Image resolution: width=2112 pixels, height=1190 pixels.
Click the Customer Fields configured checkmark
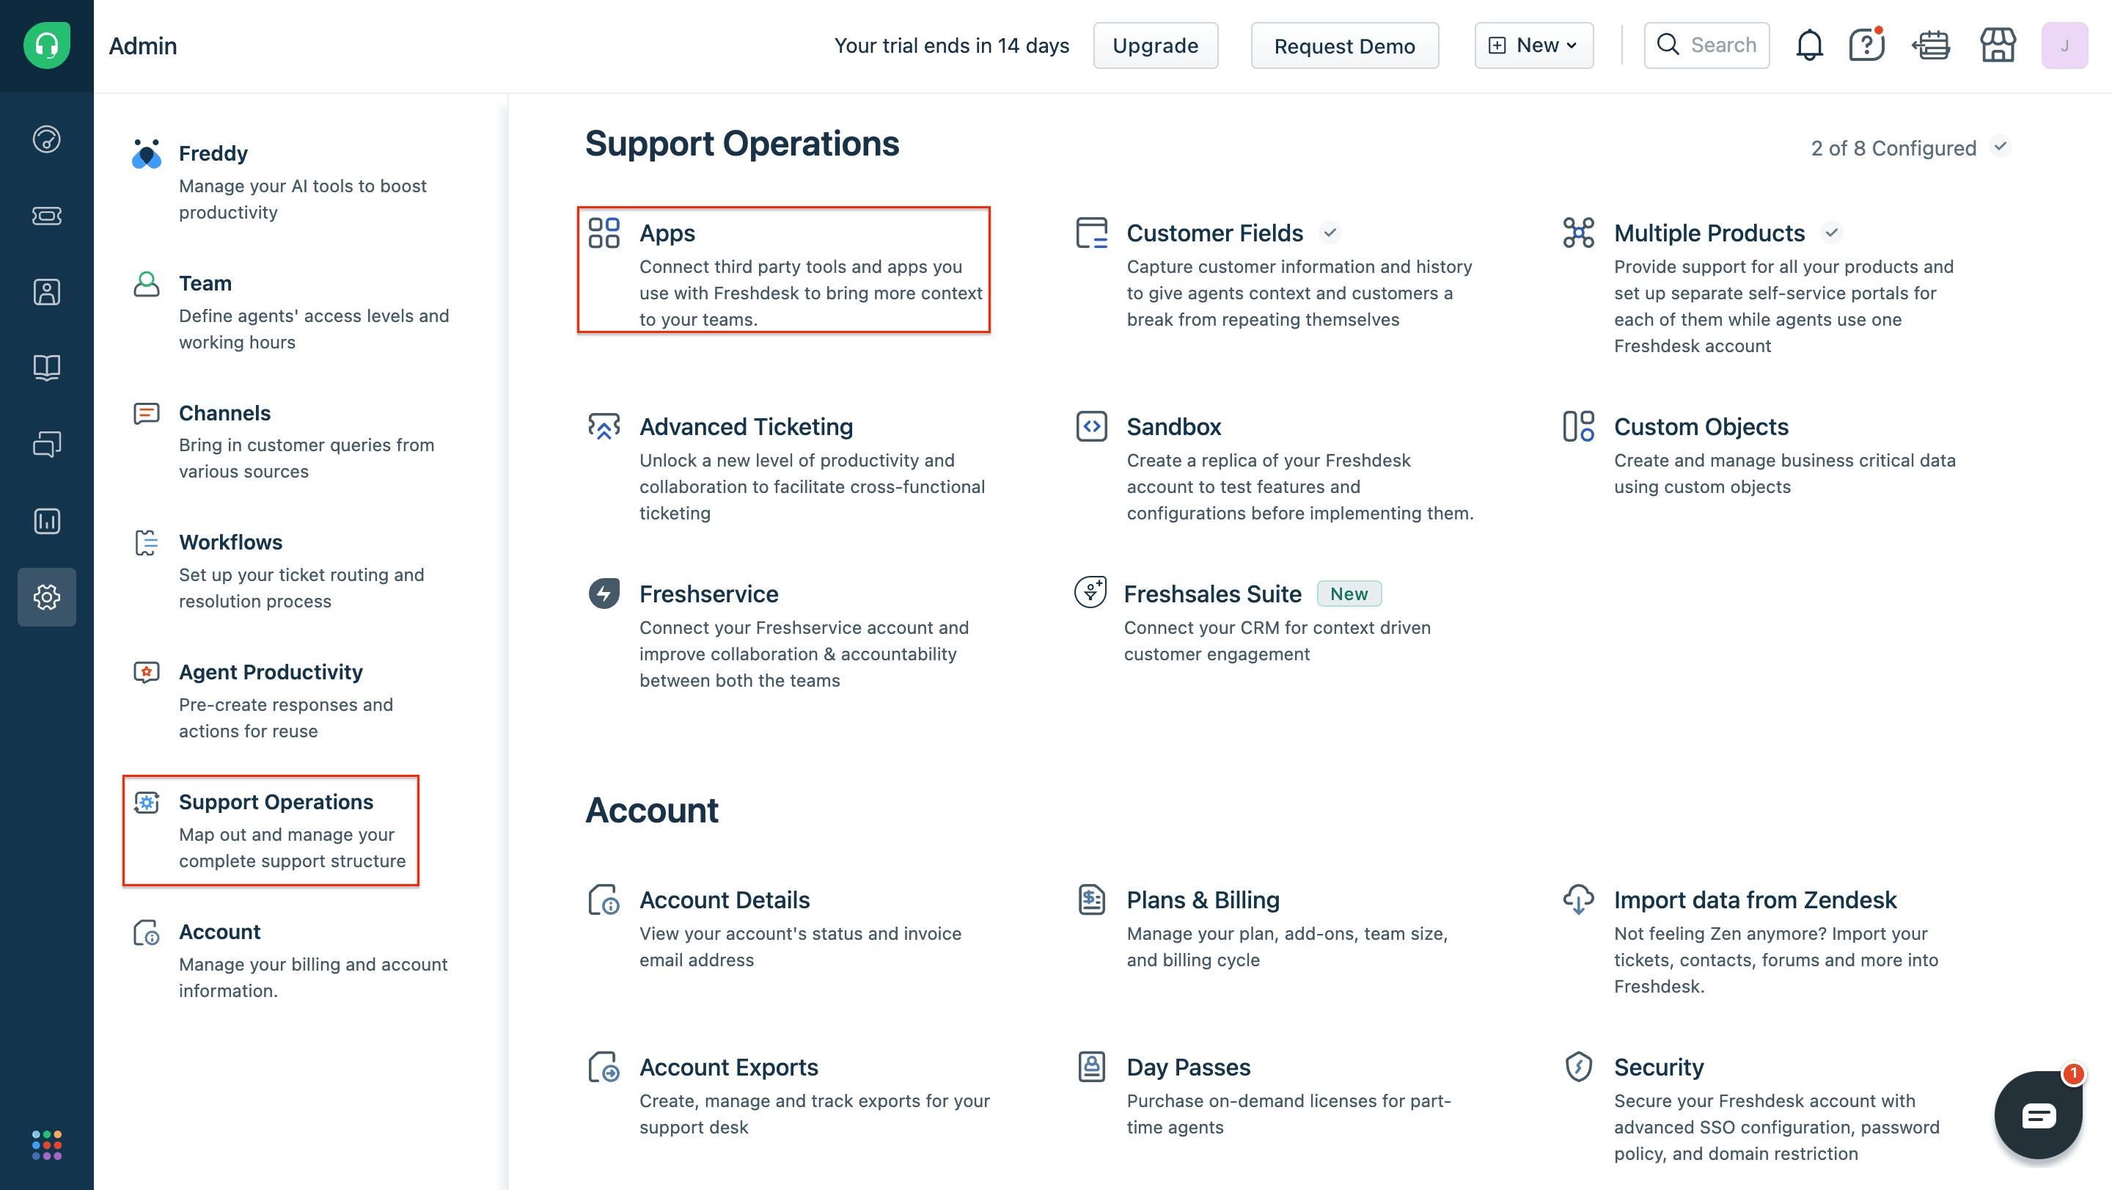pyautogui.click(x=1330, y=233)
